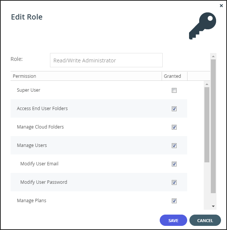Image resolution: width=227 pixels, height=230 pixels.
Task: Select the Manage Users permission row
Action: coord(99,145)
